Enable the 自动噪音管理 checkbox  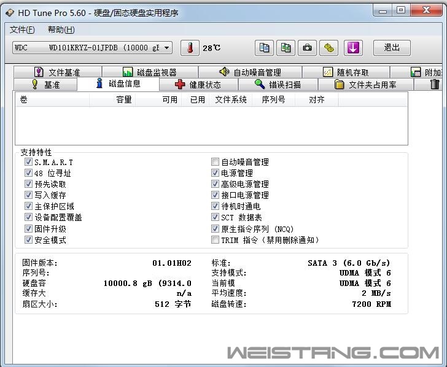coord(215,162)
